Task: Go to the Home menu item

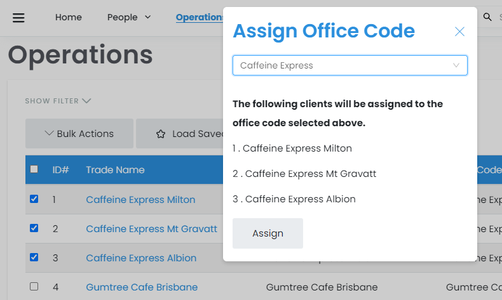Action: point(69,17)
